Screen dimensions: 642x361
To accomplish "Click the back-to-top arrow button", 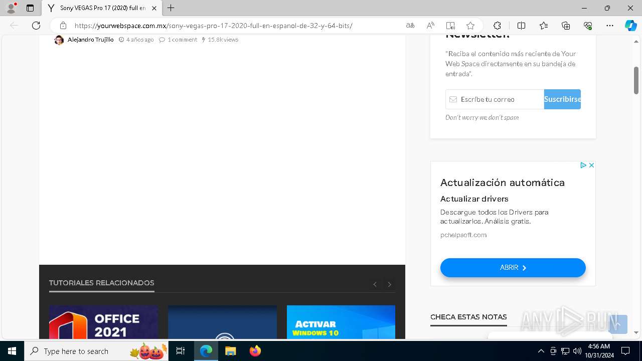I will [x=618, y=324].
